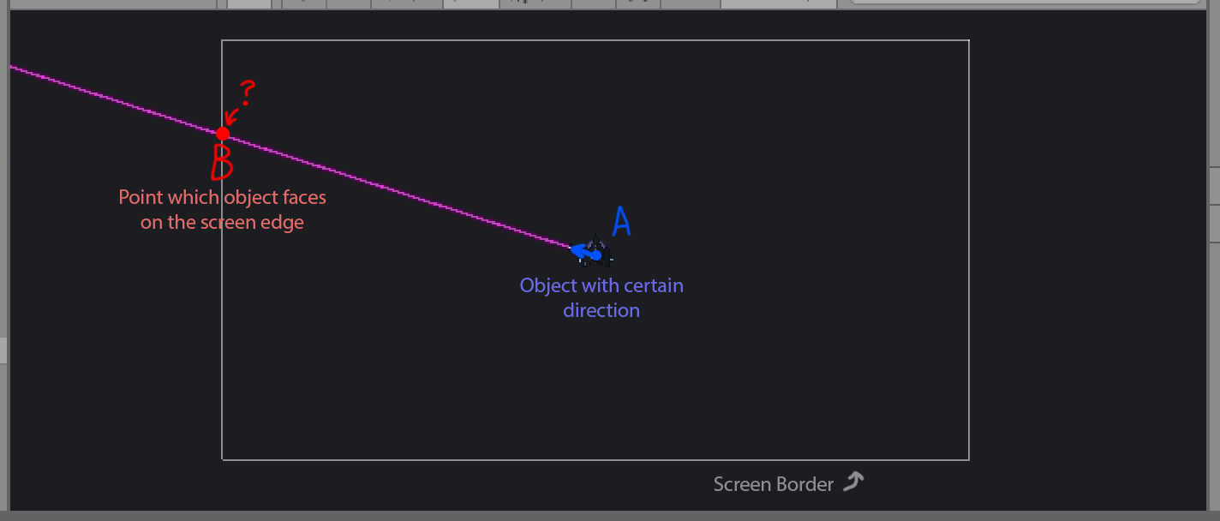Viewport: 1220px width, 521px height.
Task: Click the small black object sprite near label A
Action: tap(600, 249)
